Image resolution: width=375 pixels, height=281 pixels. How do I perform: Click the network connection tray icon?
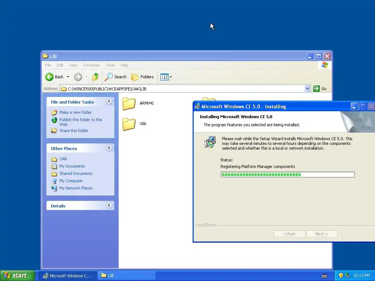[348, 276]
